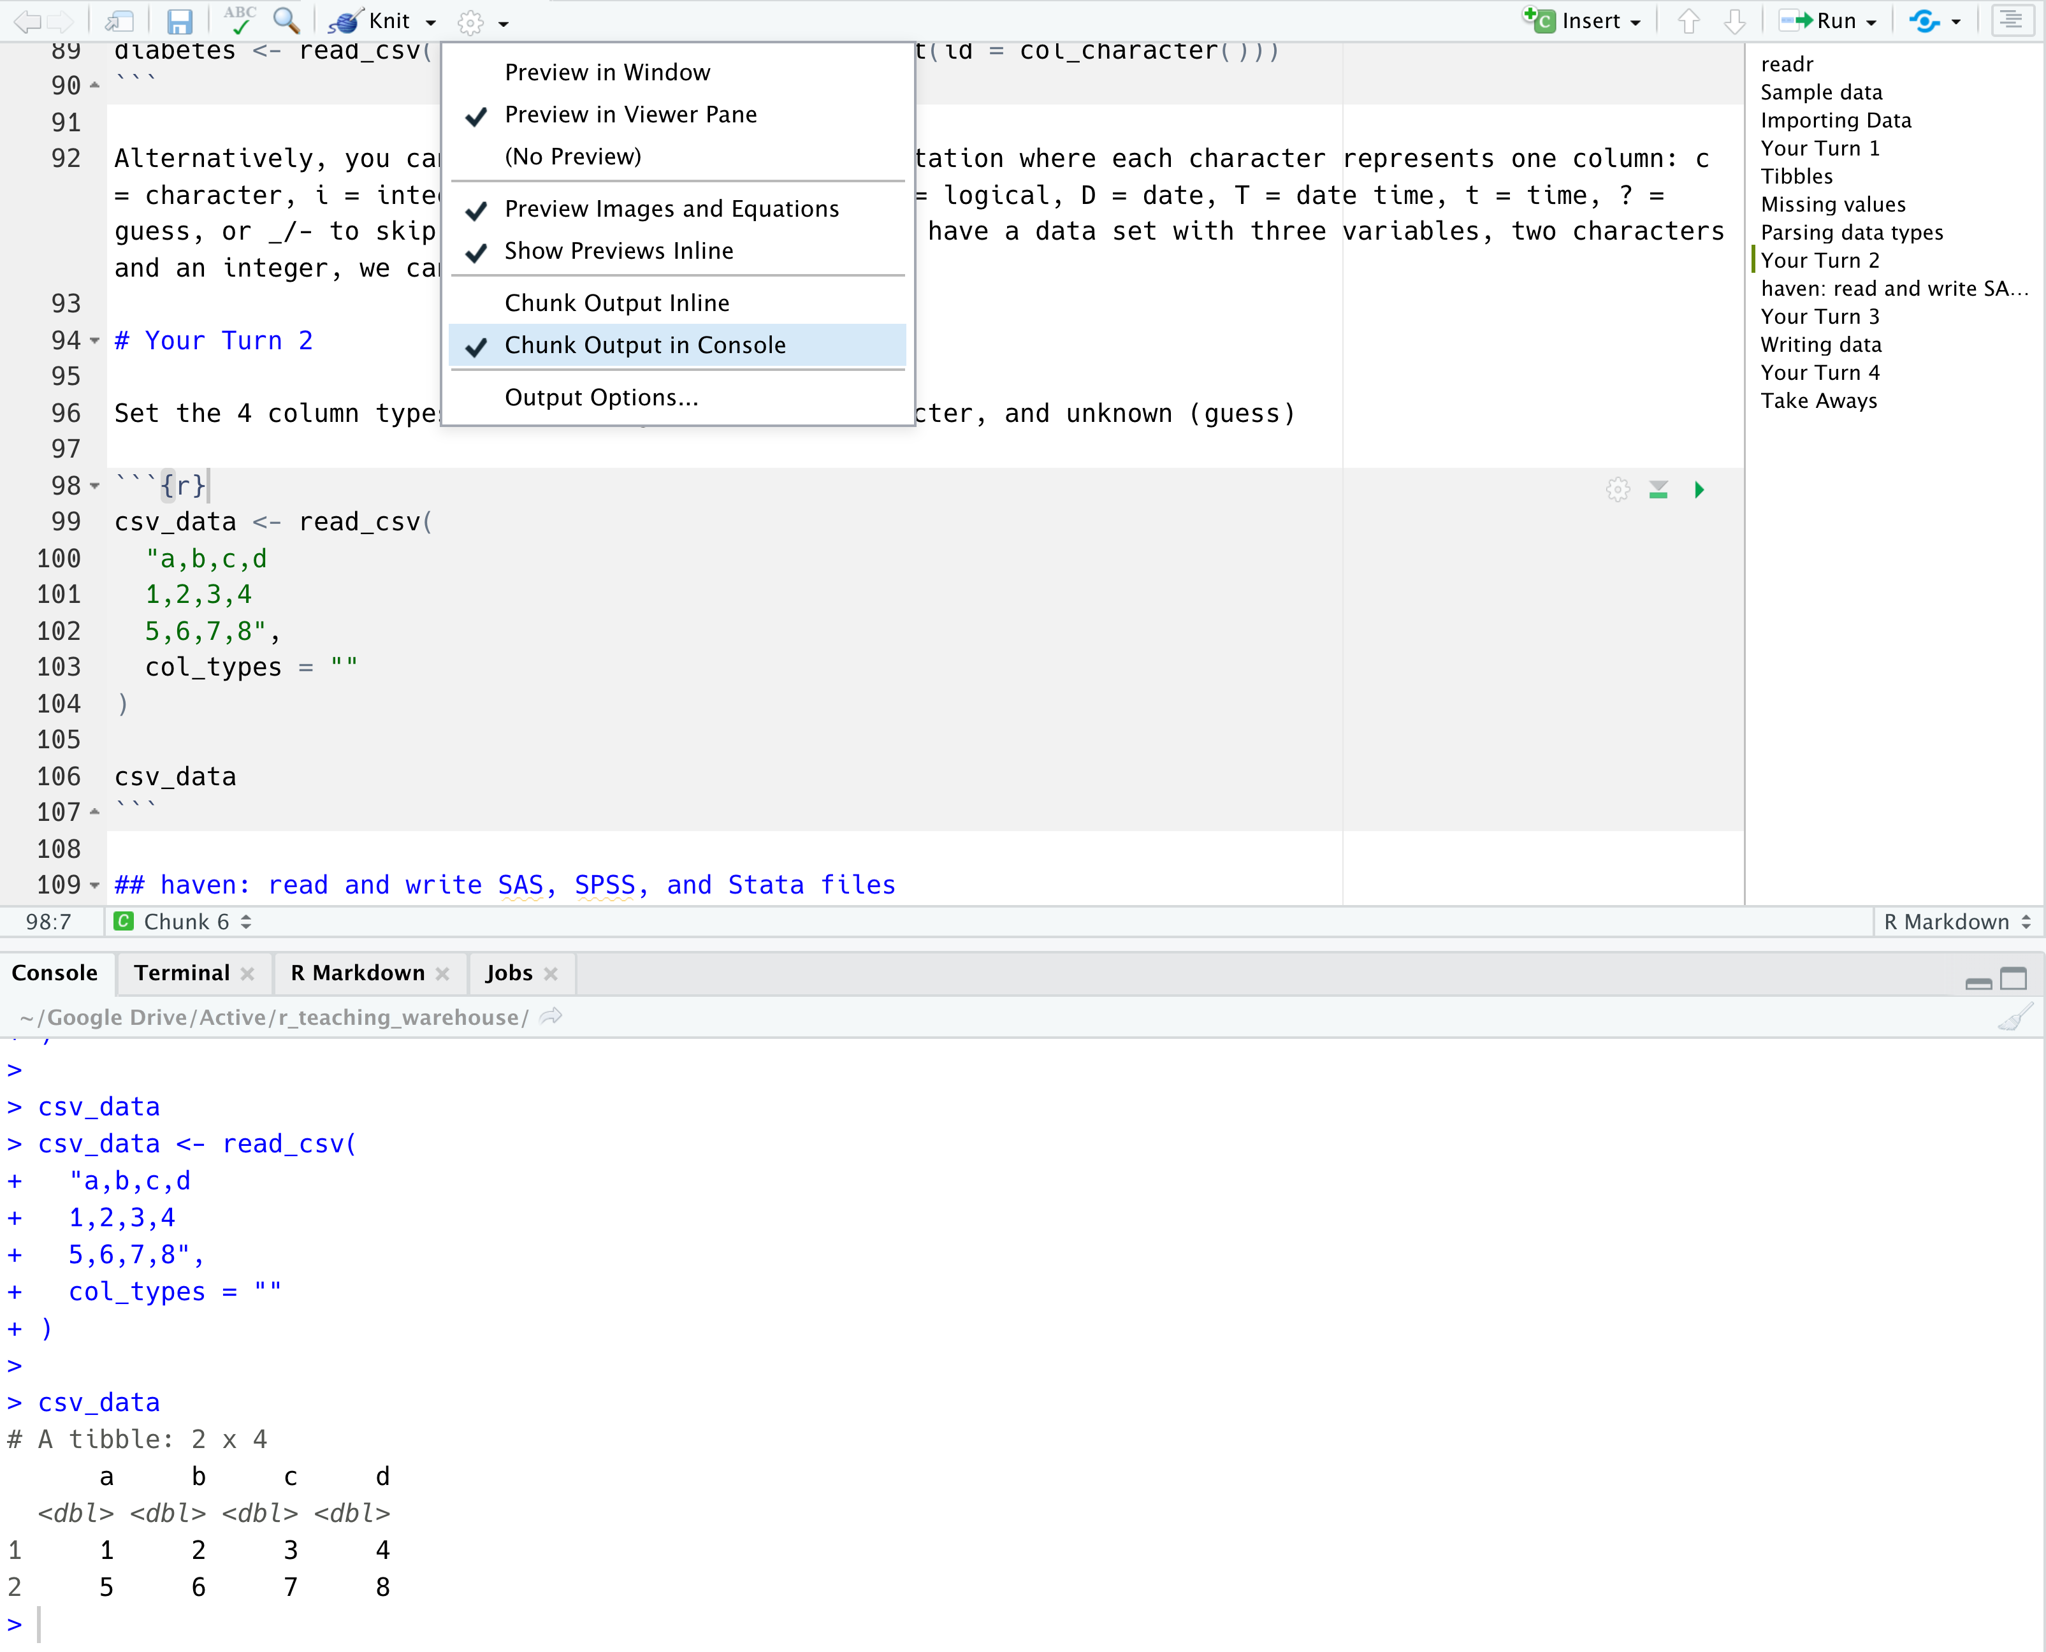This screenshot has height=1652, width=2046.
Task: Go forward with the source navigation arrow
Action: (61, 21)
